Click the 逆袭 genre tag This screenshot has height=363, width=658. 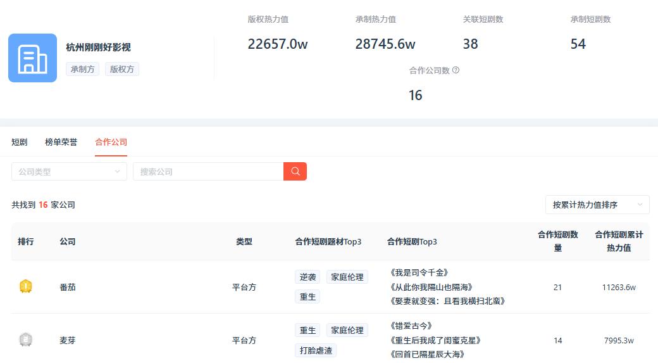(307, 277)
